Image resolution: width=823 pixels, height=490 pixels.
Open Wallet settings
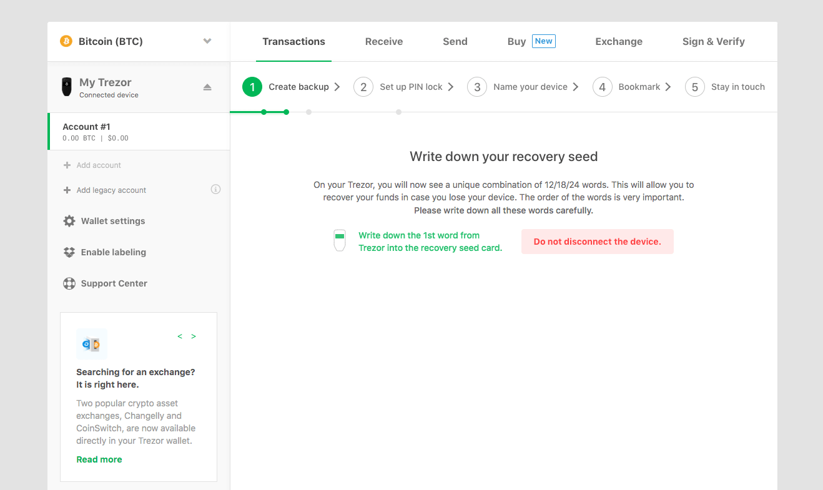pos(113,221)
